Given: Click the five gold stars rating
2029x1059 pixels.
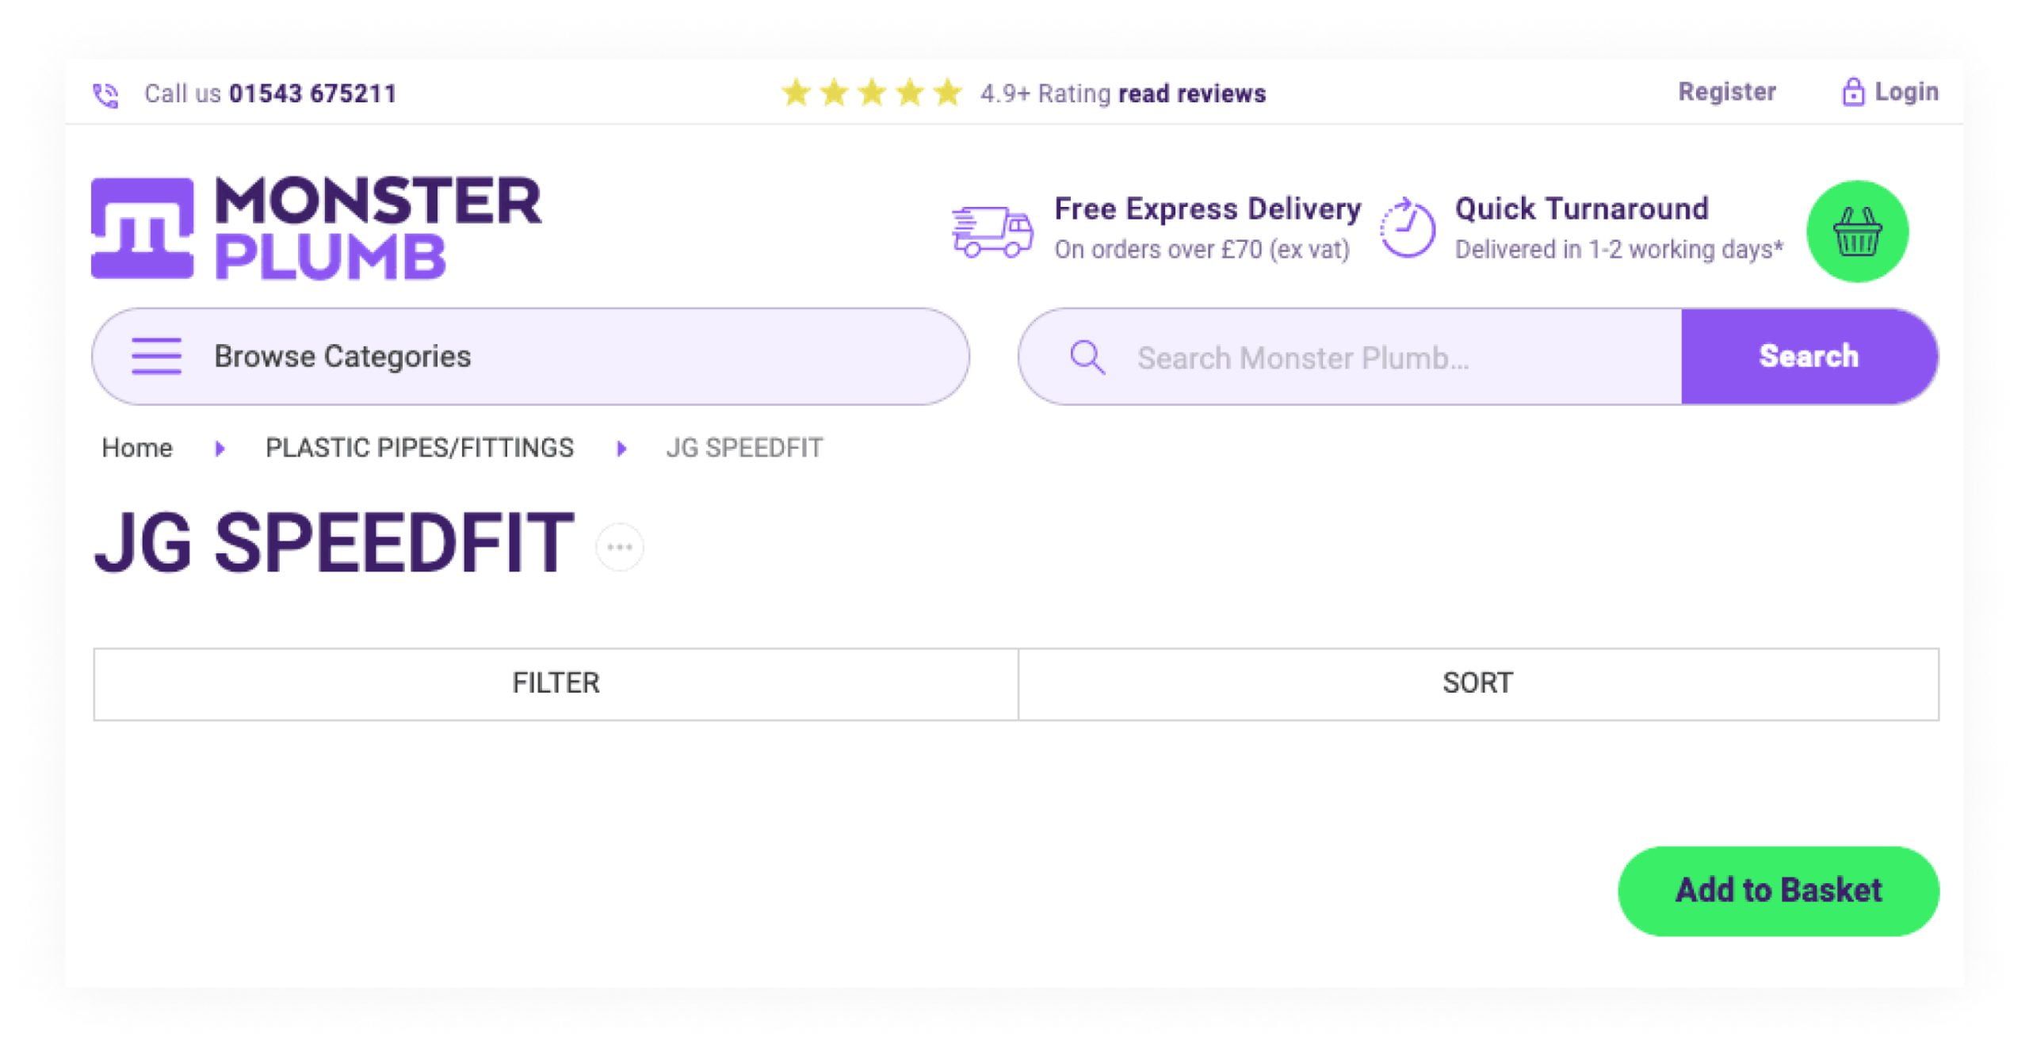Looking at the screenshot, I should pos(871,94).
